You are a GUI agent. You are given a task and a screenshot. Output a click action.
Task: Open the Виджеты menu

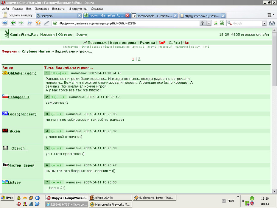click(x=58, y=9)
